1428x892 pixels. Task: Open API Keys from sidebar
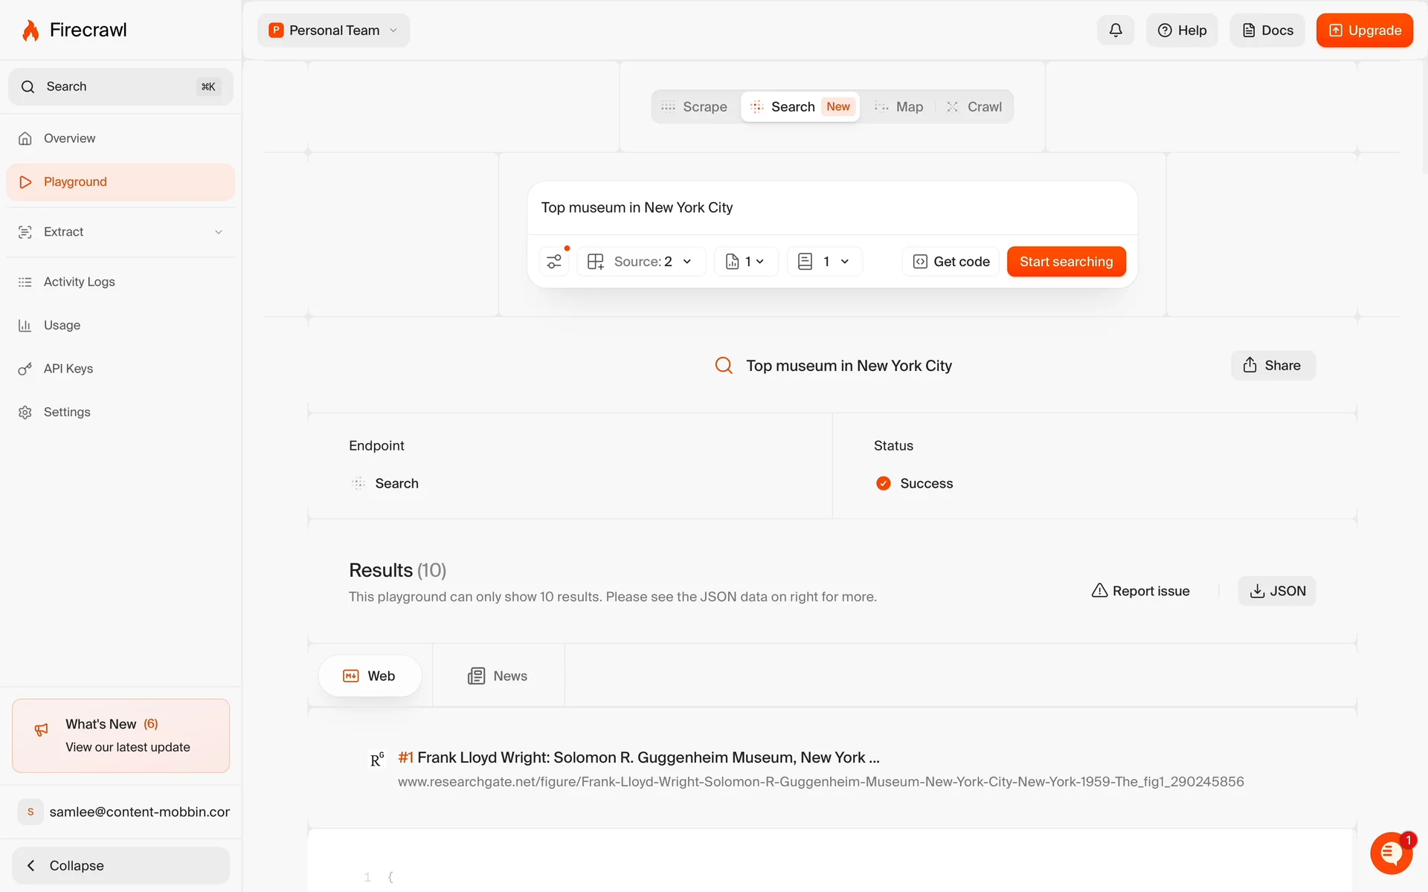coord(68,369)
